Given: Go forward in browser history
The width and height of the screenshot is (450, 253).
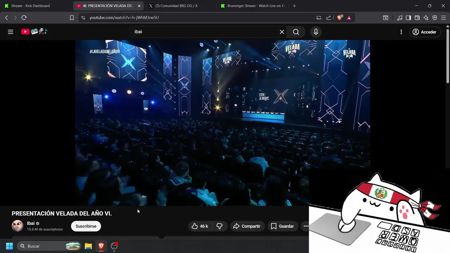Looking at the screenshot, I should (15, 18).
